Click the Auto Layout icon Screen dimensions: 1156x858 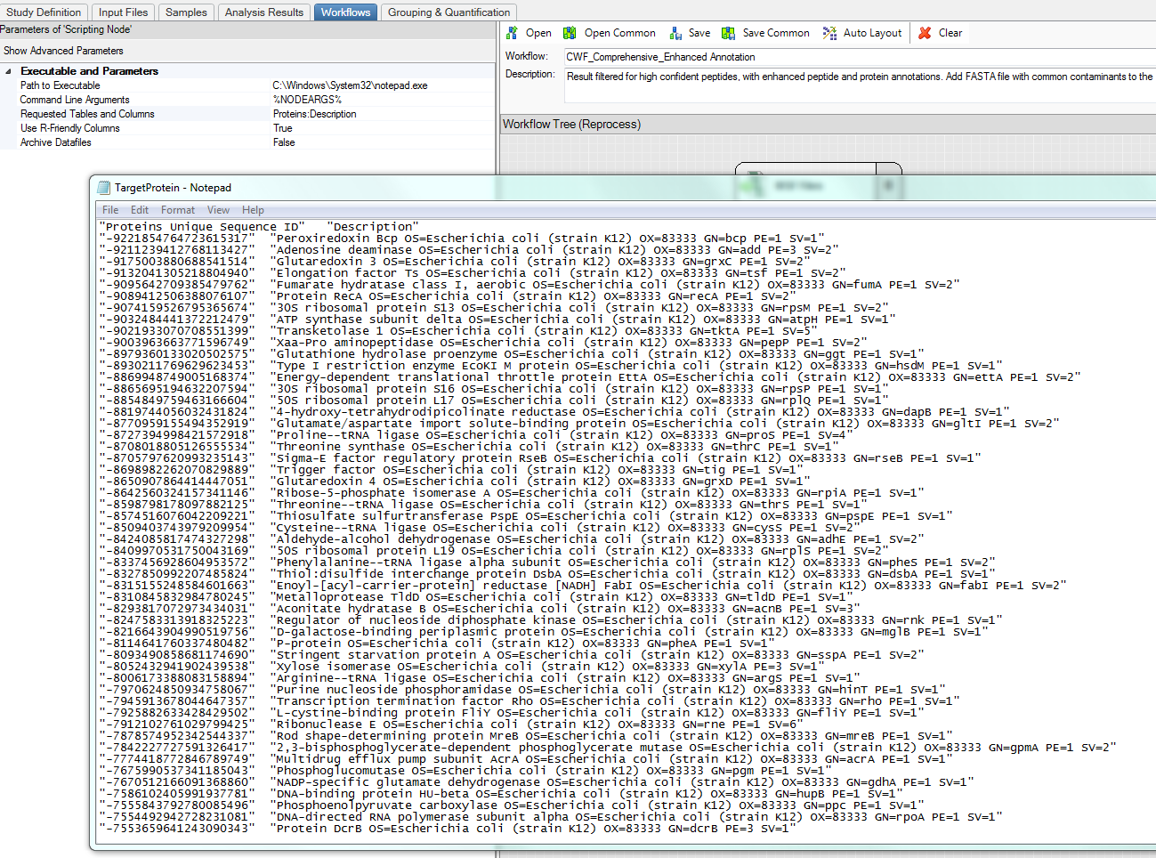pos(829,33)
